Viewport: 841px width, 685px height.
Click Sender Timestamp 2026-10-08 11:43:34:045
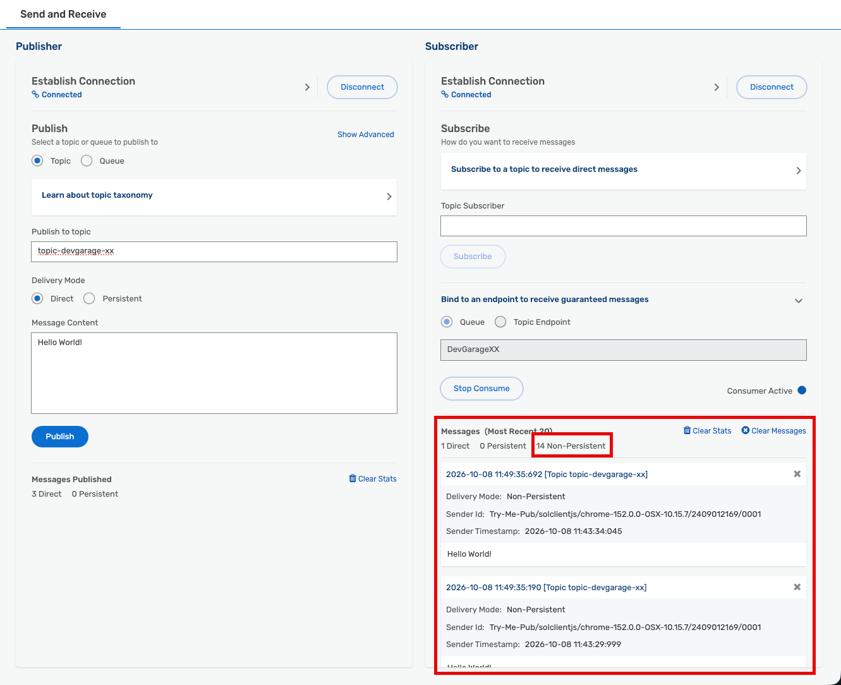pos(573,531)
